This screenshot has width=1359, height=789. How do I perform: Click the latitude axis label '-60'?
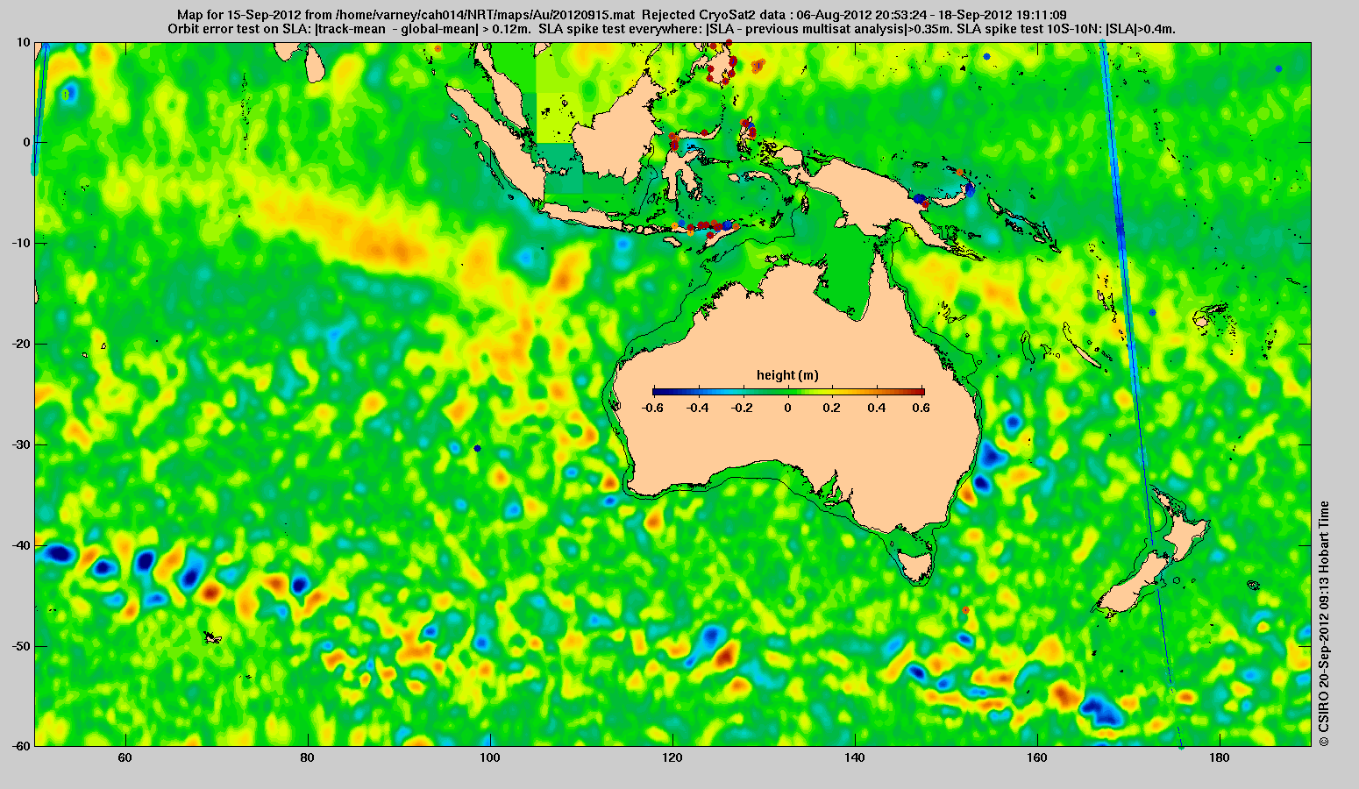coord(20,746)
